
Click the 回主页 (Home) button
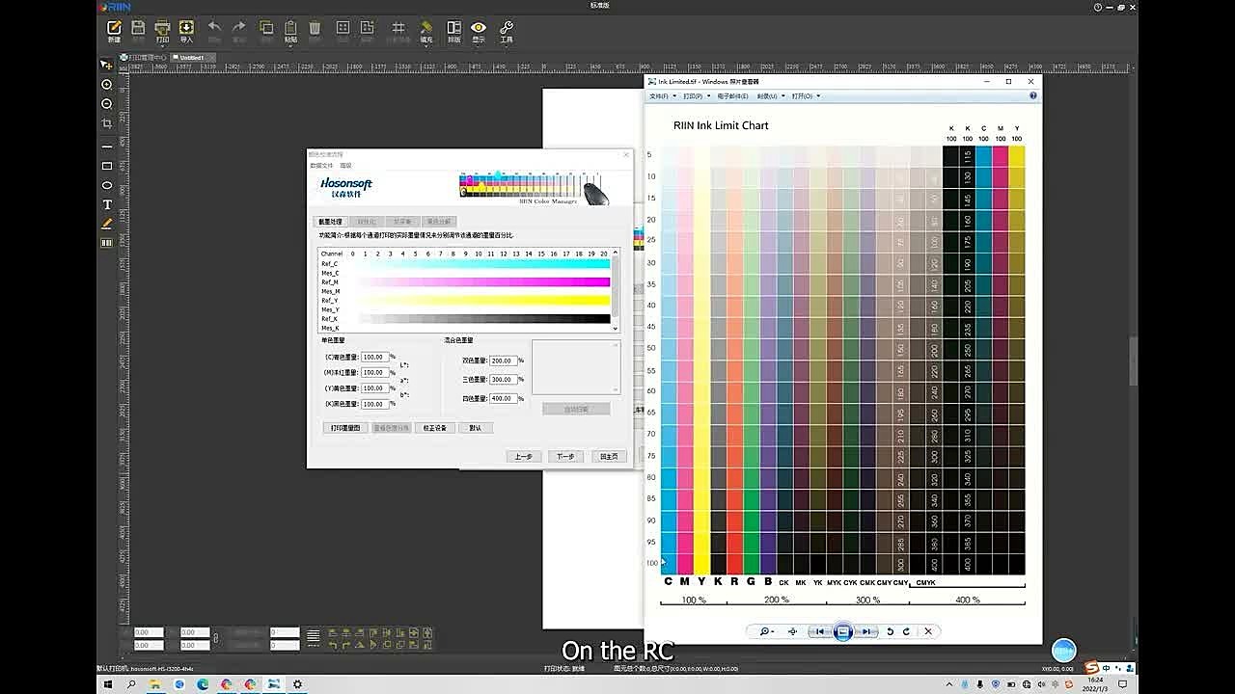(x=608, y=456)
